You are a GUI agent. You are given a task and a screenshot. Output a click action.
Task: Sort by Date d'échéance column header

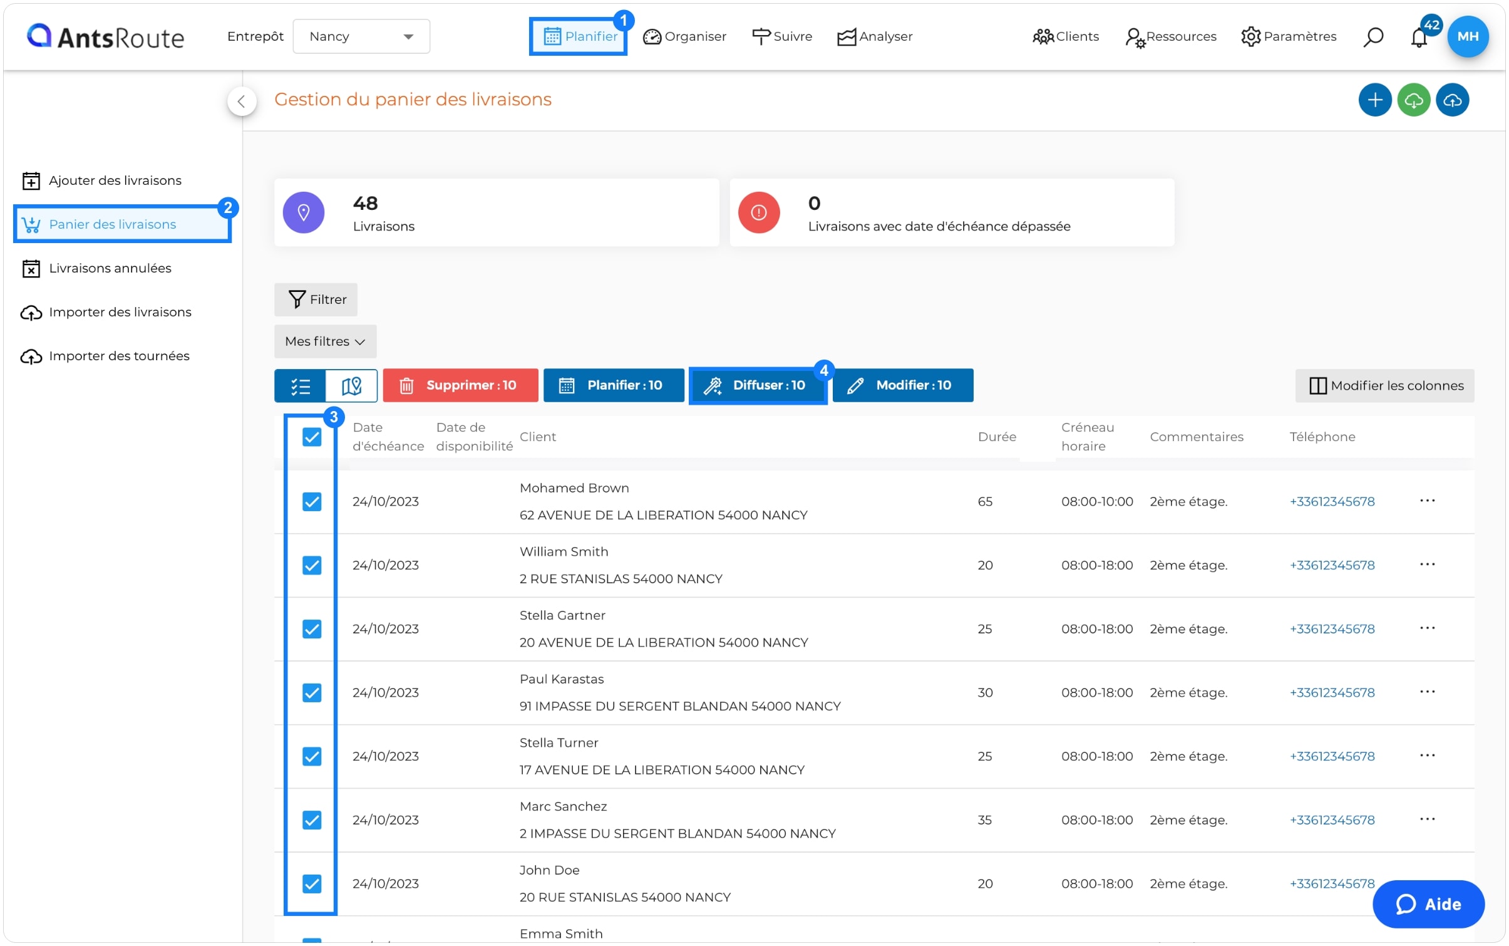point(388,437)
